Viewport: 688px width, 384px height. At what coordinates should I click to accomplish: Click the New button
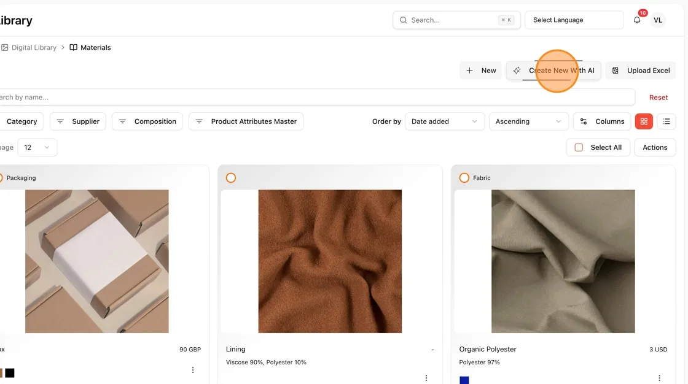(x=481, y=71)
